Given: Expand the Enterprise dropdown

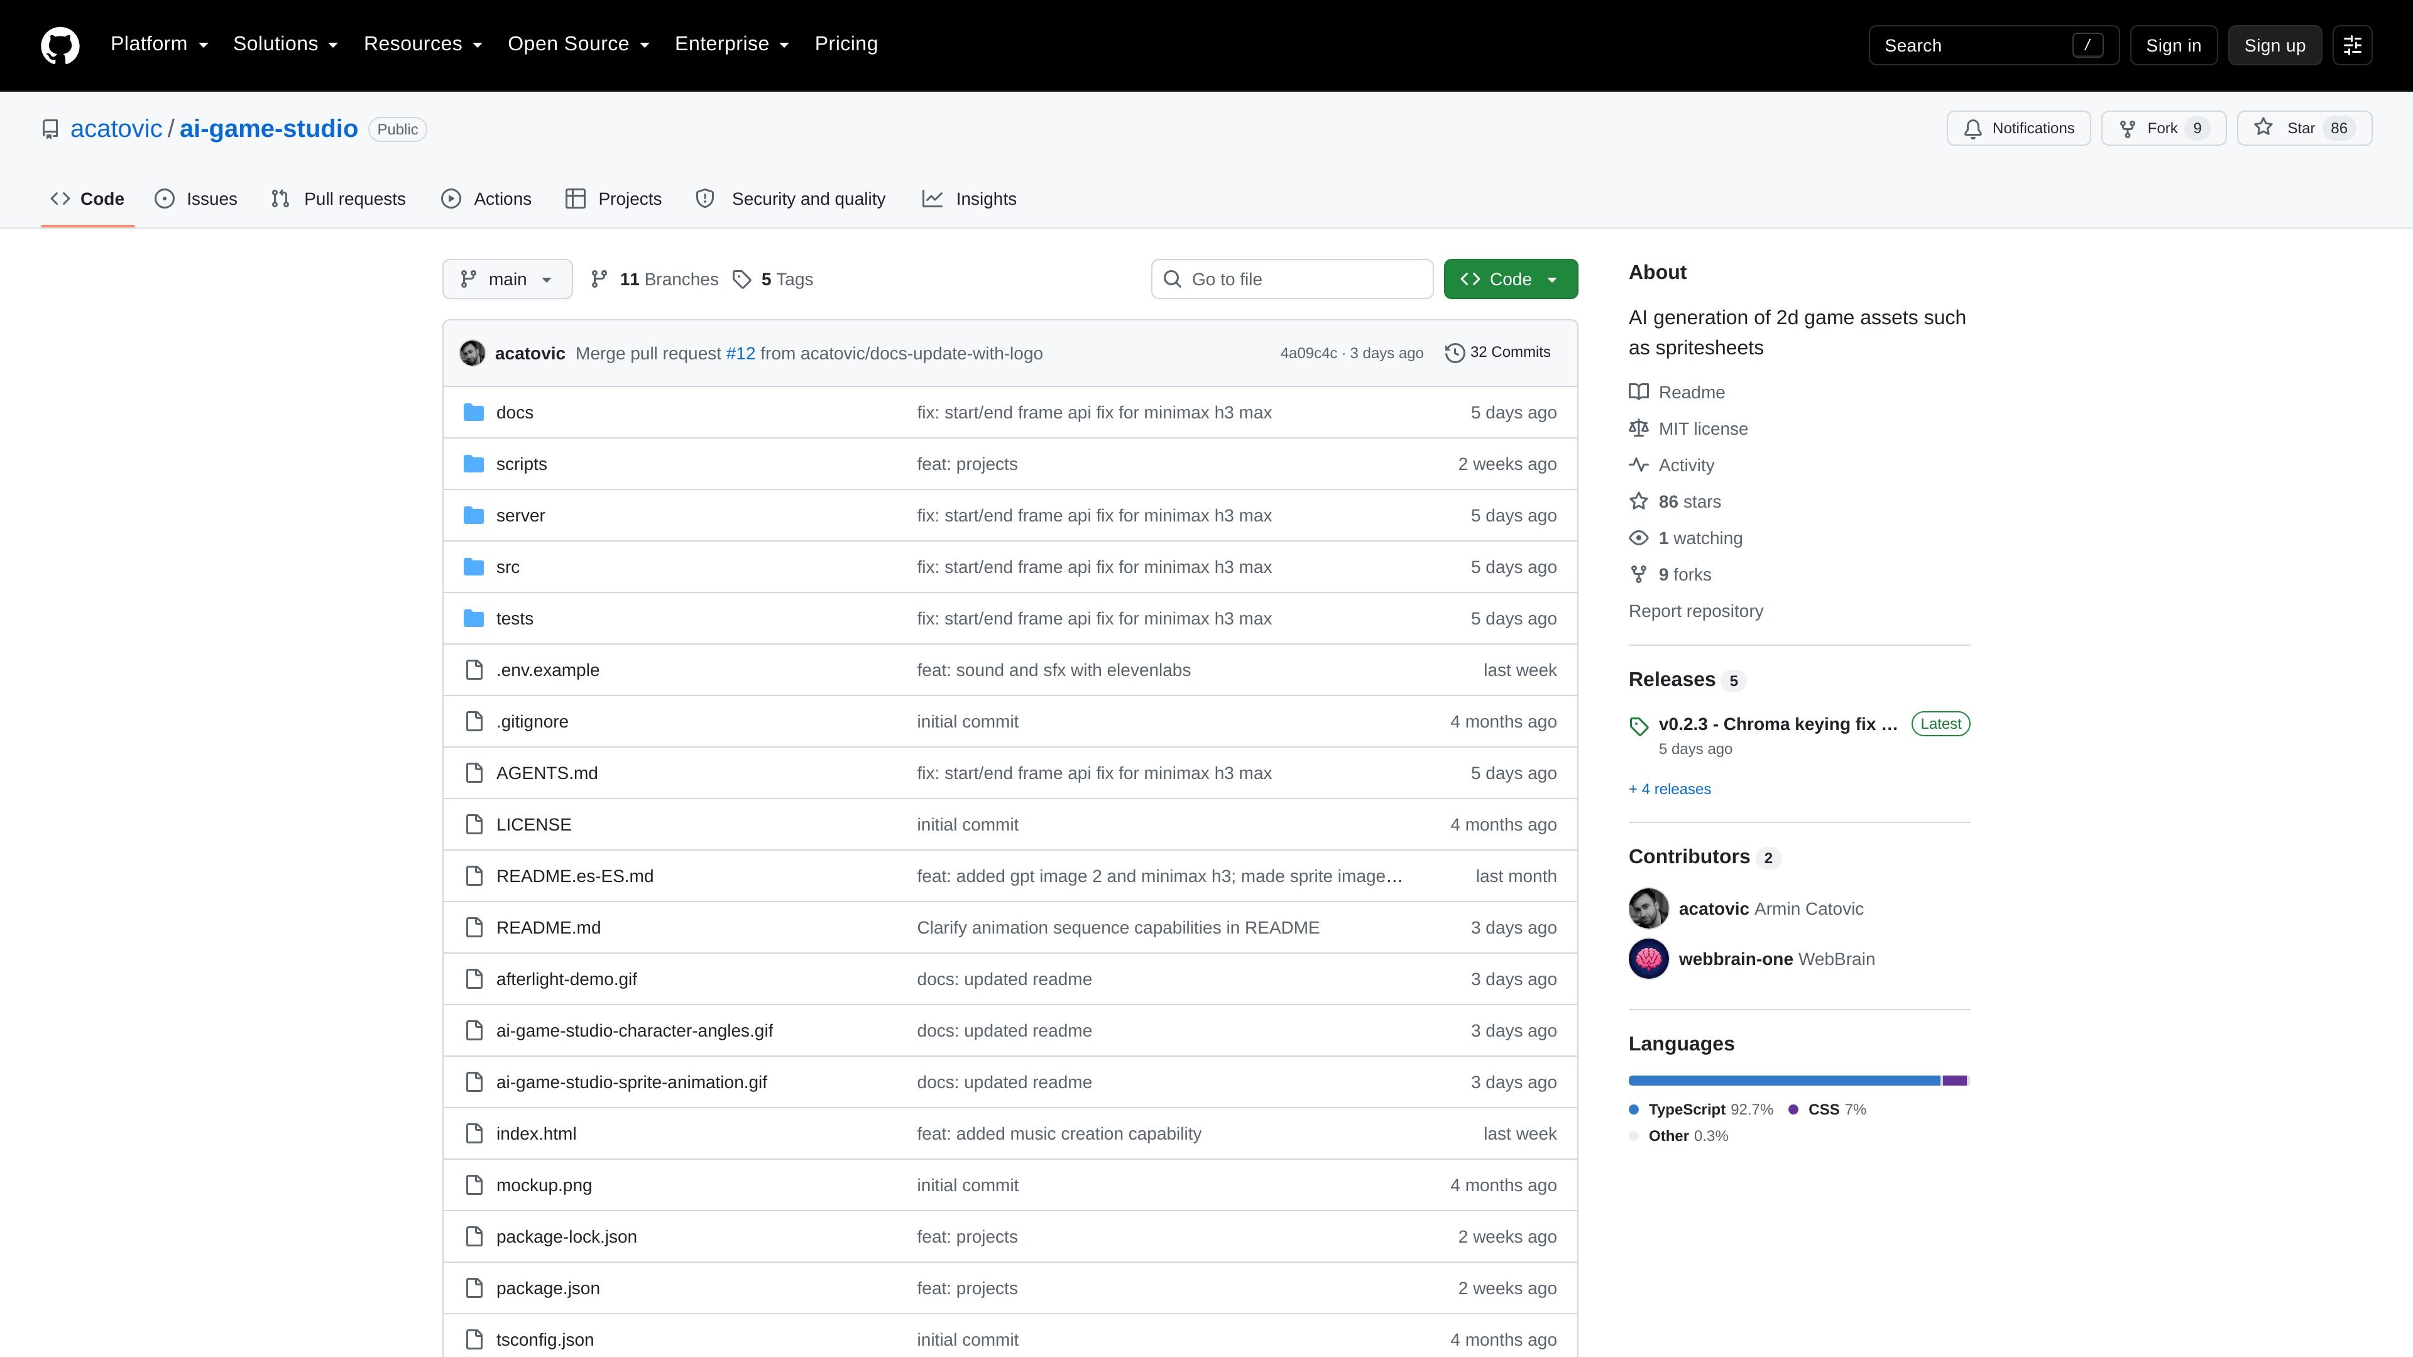Looking at the screenshot, I should click(733, 44).
